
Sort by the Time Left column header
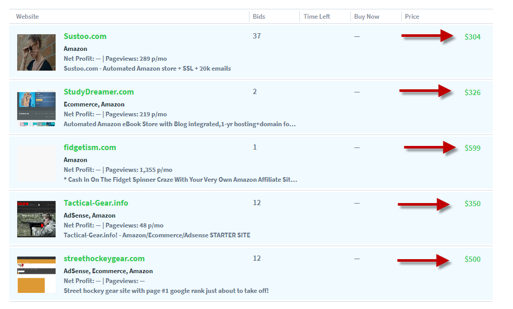pyautogui.click(x=317, y=17)
